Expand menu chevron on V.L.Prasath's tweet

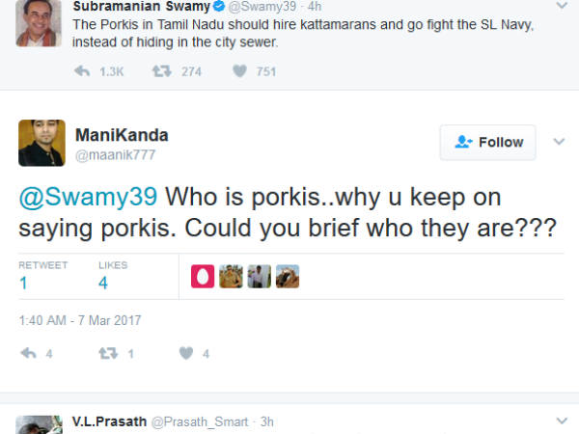(558, 421)
